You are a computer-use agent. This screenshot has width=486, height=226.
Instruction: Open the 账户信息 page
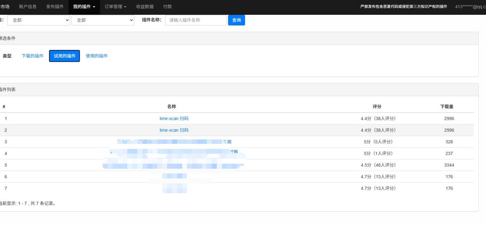point(28,7)
